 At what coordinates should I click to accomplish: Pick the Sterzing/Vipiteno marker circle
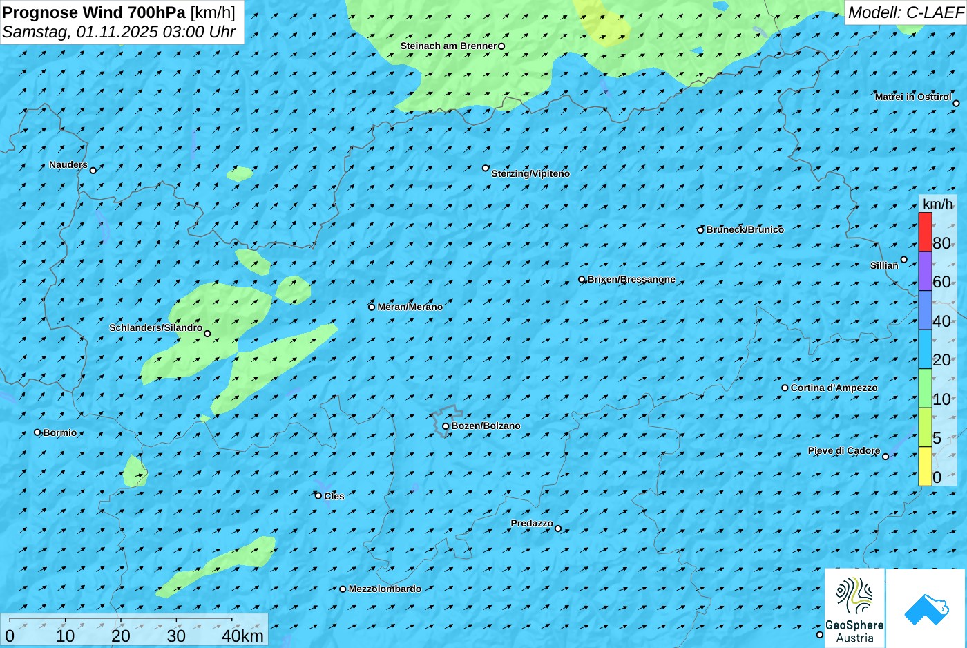(x=486, y=168)
